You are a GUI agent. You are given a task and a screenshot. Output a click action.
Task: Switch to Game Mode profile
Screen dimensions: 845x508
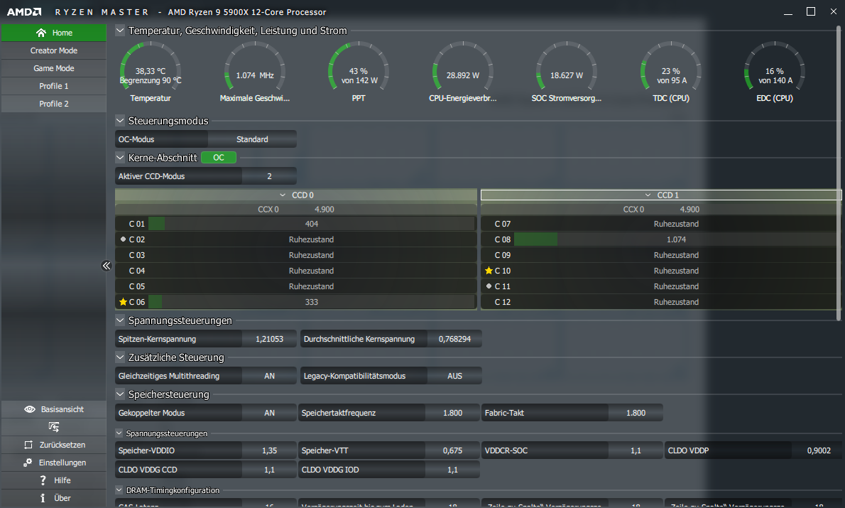coord(54,68)
